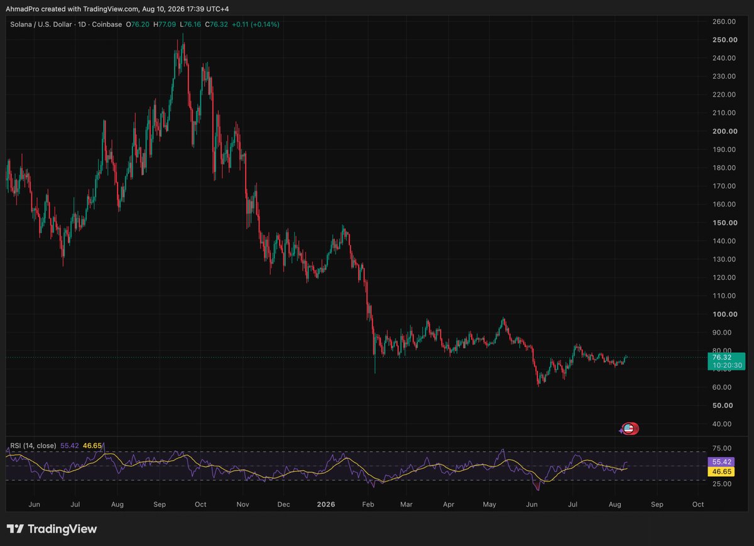The width and height of the screenshot is (754, 546).
Task: Click the 10:20:30 candle countdown timer
Action: (726, 365)
